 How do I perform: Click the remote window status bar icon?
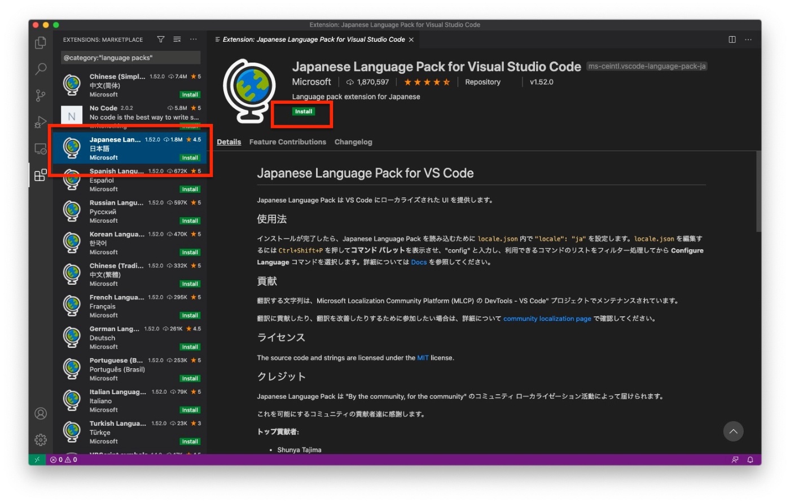tap(37, 460)
